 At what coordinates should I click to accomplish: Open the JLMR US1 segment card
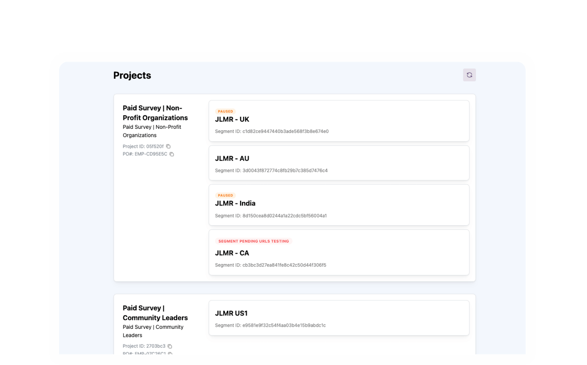point(339,318)
